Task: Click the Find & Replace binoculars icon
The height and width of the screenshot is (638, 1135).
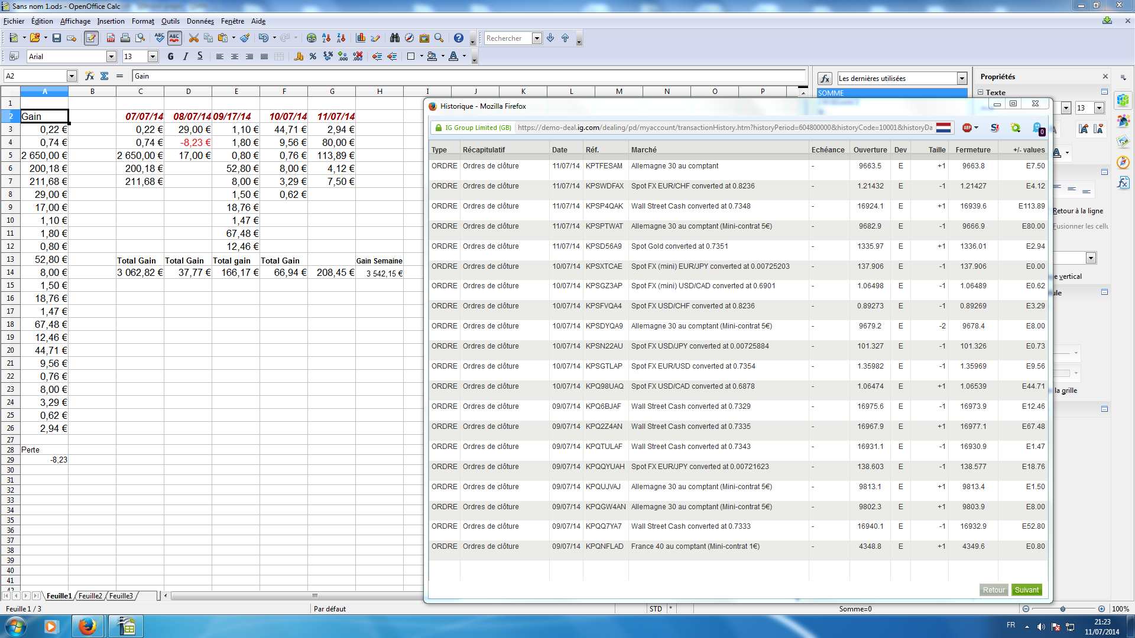Action: 395,38
